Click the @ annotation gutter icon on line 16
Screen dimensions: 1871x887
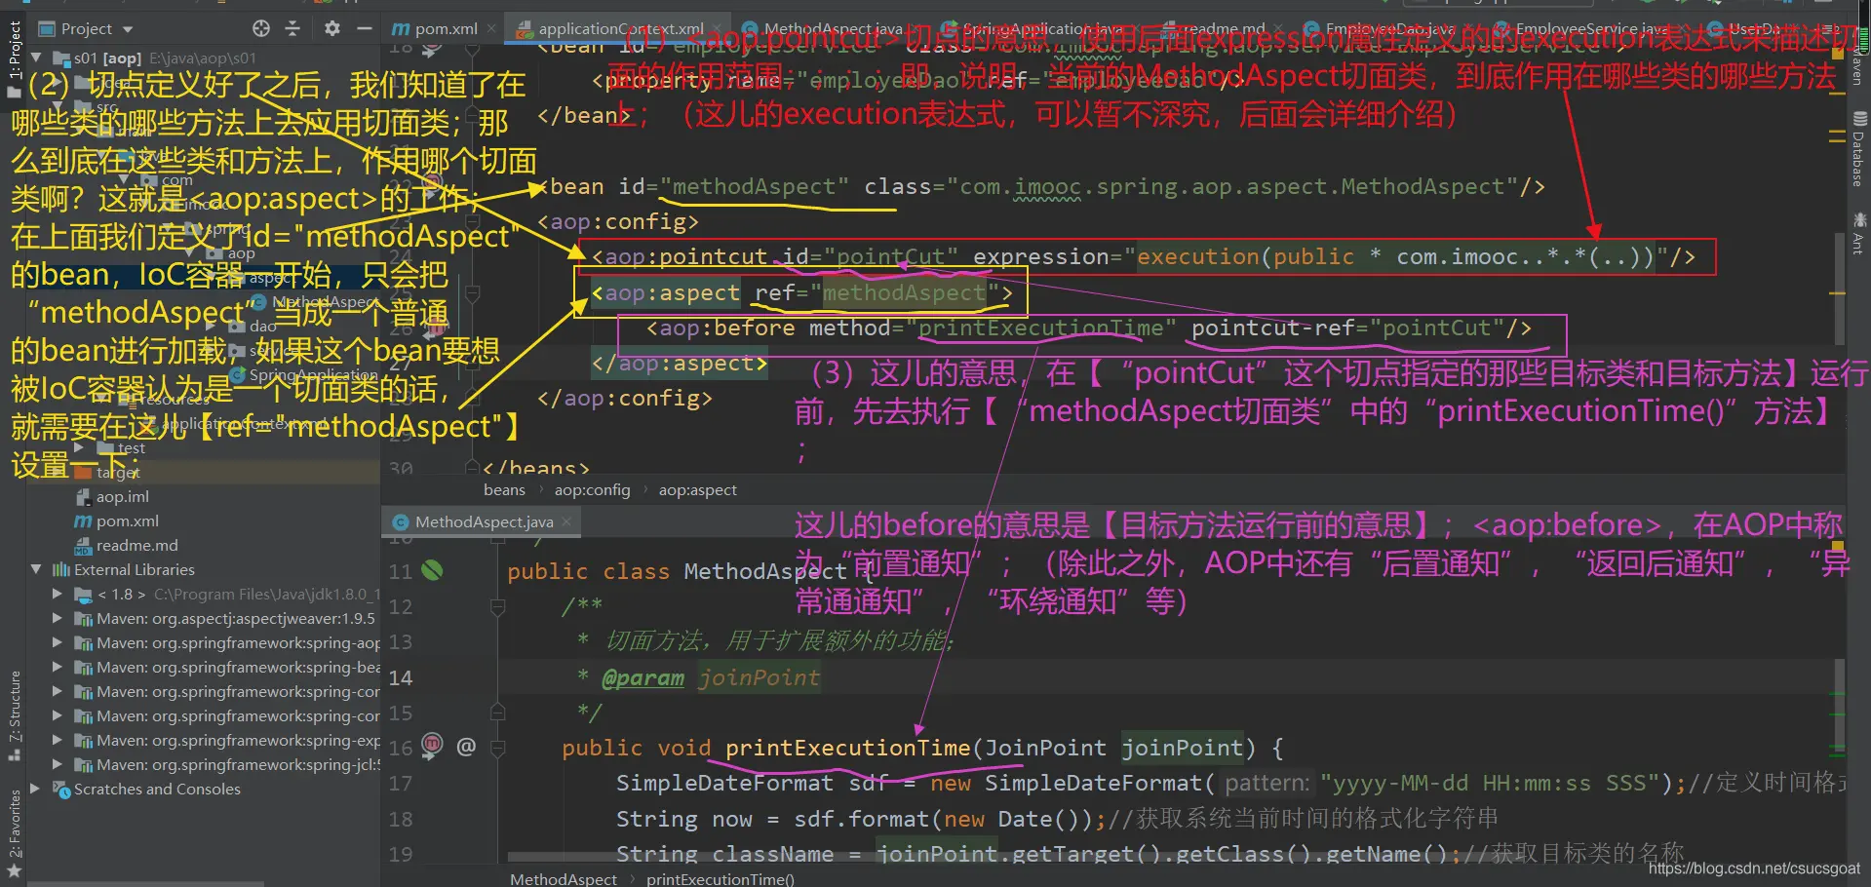tap(466, 747)
